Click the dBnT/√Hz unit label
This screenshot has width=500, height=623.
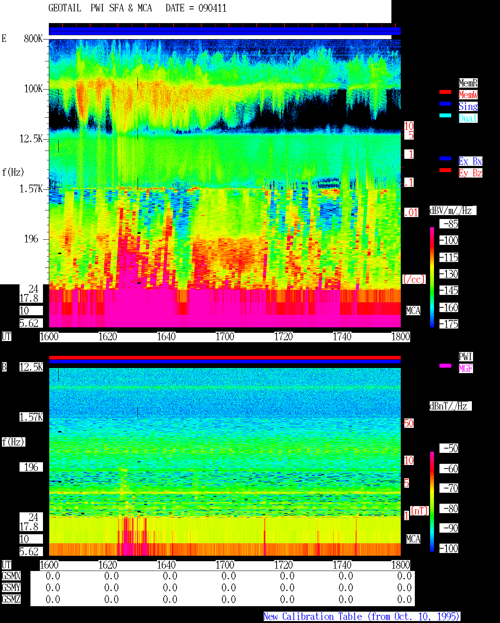click(450, 406)
